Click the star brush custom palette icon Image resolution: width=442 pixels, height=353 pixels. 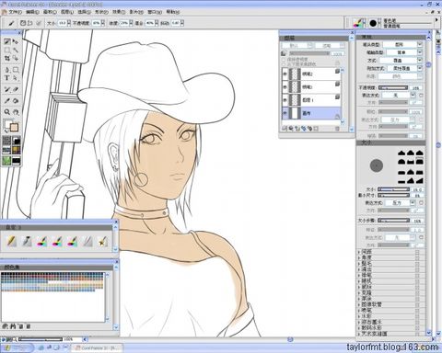pos(102,242)
